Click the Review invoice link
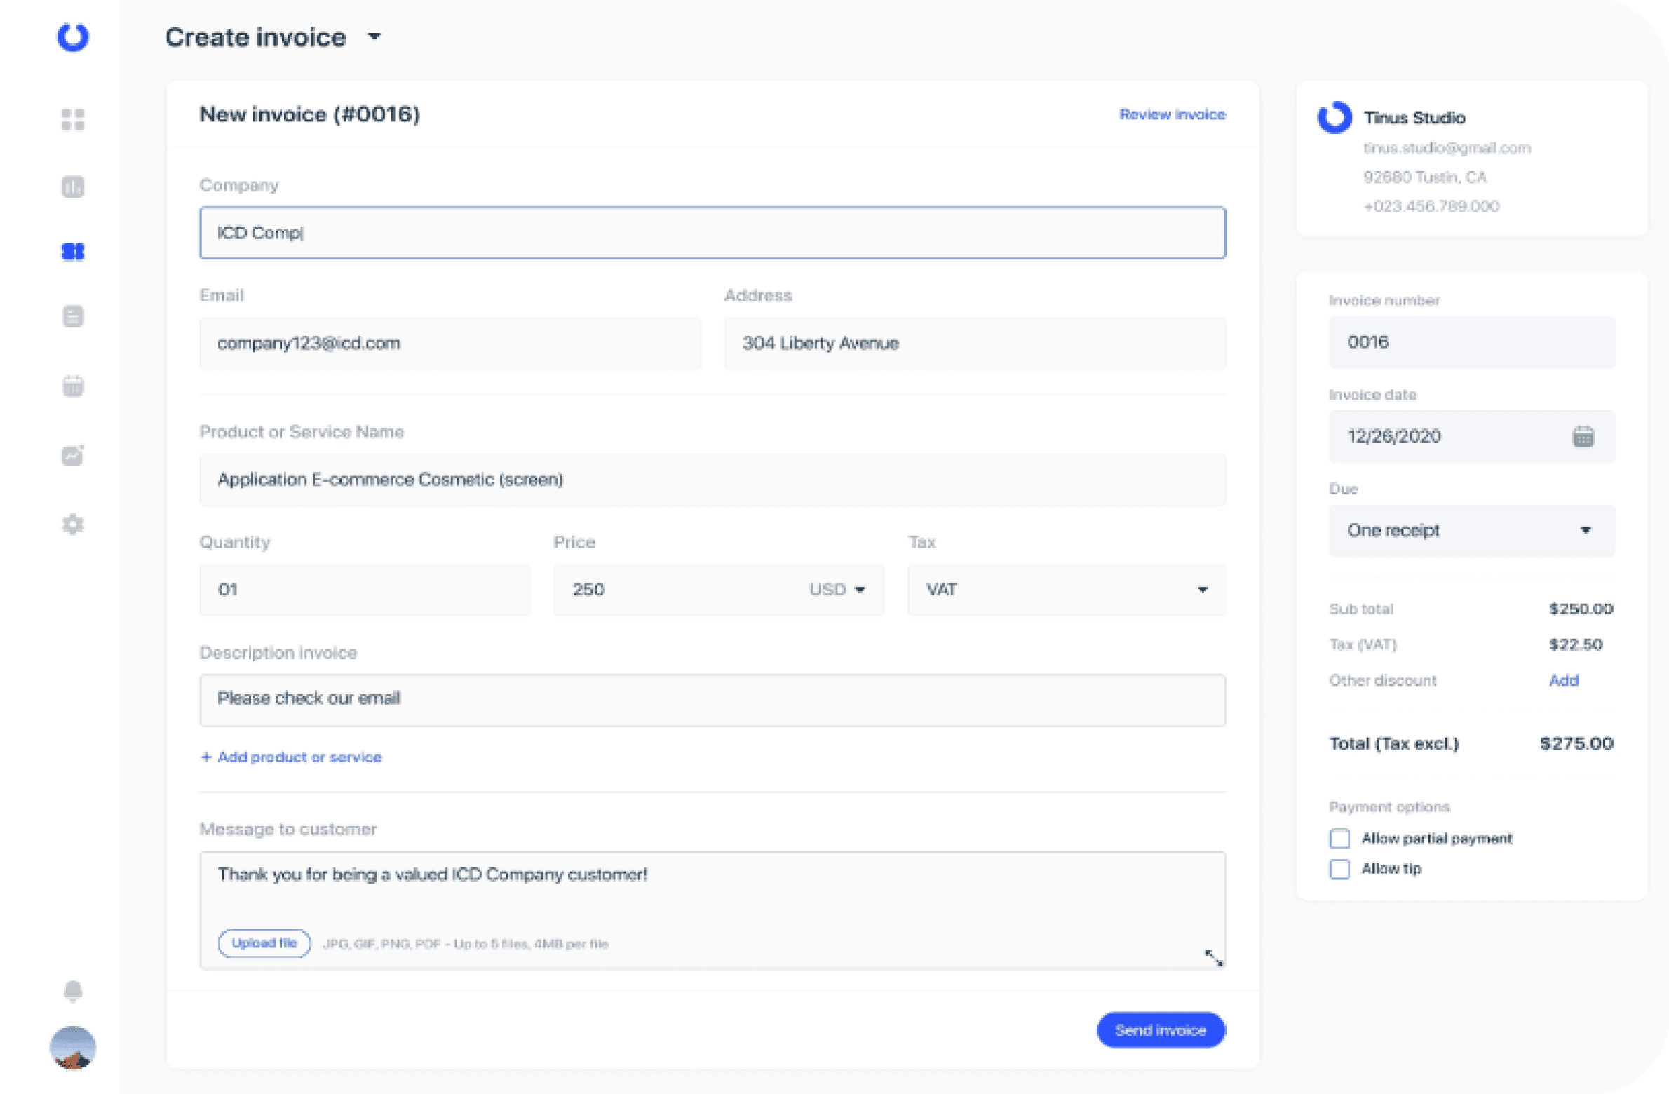This screenshot has width=1669, height=1094. pyautogui.click(x=1172, y=114)
